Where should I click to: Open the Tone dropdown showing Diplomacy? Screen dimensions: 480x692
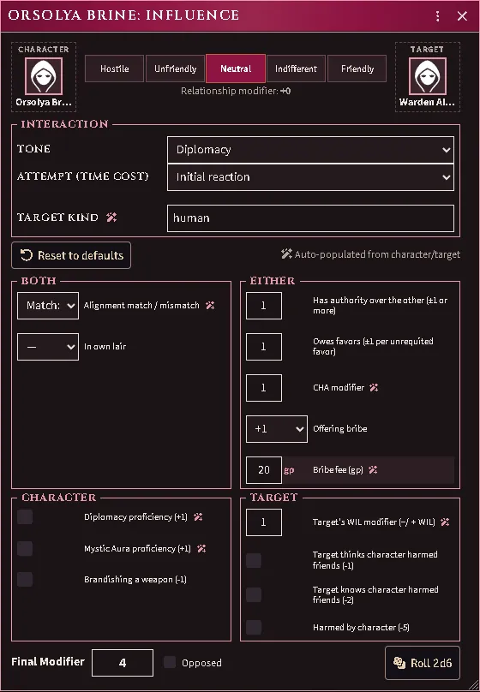tap(310, 150)
